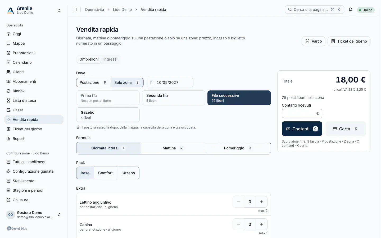Image resolution: width=381 pixels, height=238 pixels.
Task: Click the Chiusure blocked-circle icon
Action: click(8, 200)
